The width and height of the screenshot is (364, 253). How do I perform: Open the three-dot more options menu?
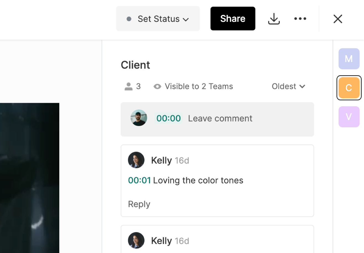tap(300, 19)
